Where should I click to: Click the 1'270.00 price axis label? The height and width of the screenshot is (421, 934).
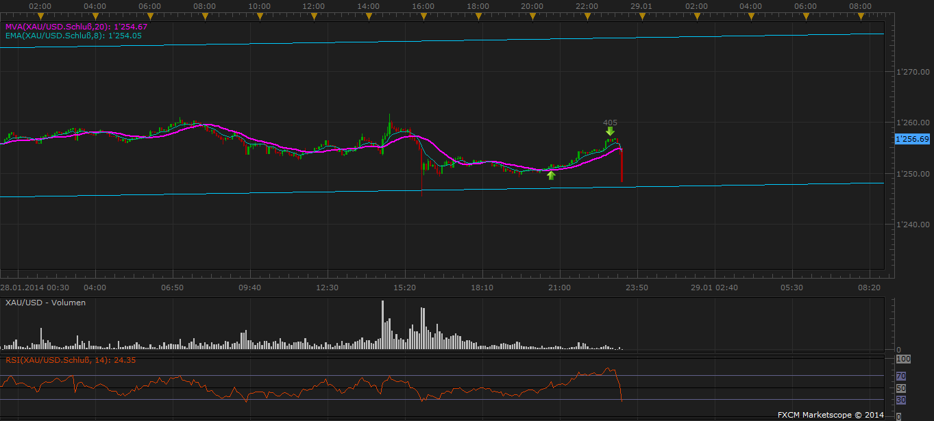pyautogui.click(x=913, y=71)
